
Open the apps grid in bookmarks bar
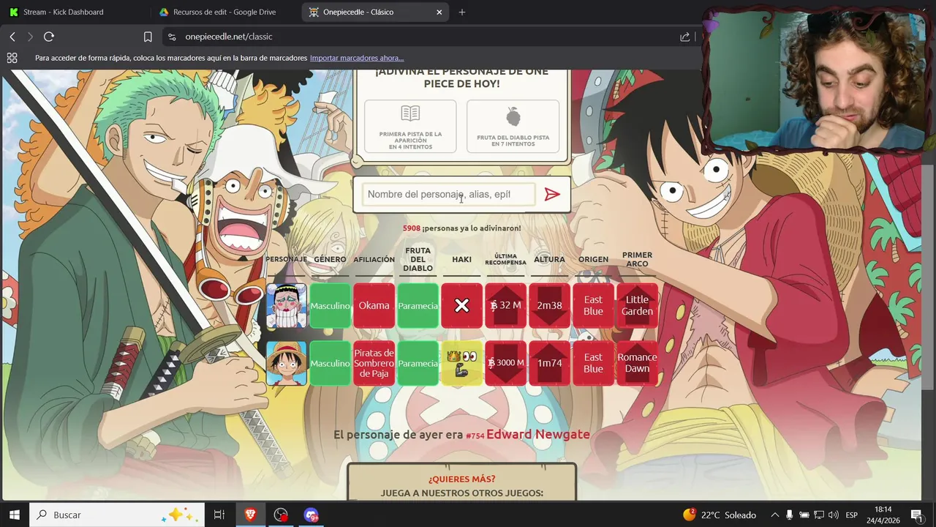[x=12, y=58]
